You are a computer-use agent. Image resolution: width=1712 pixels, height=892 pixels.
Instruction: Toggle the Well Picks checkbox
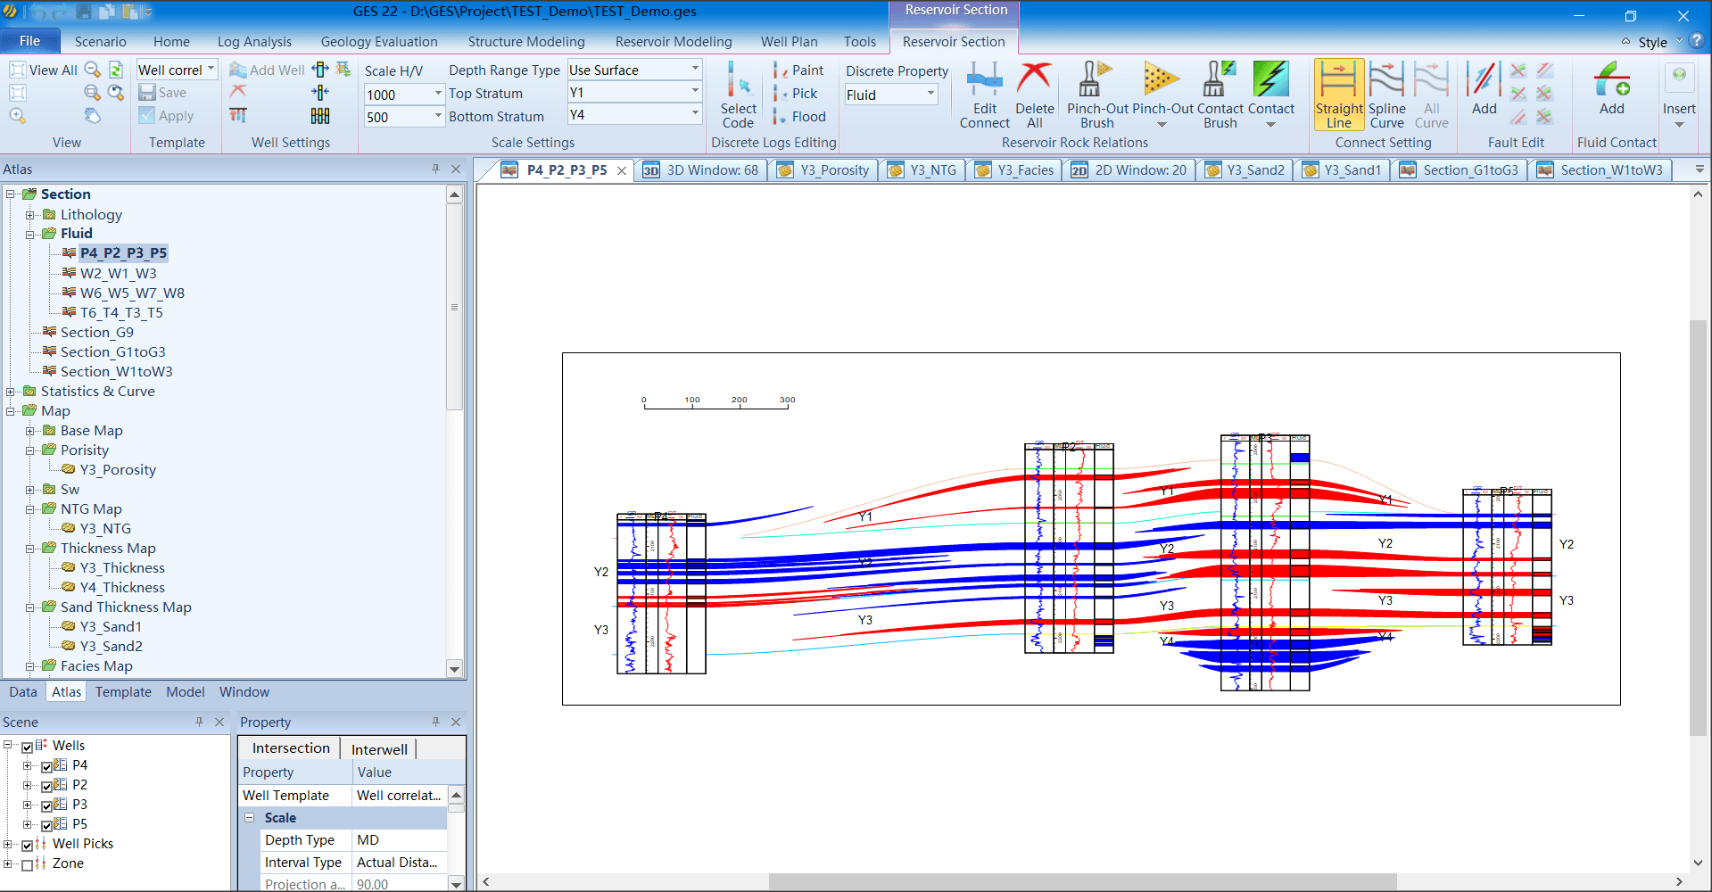[x=28, y=845]
